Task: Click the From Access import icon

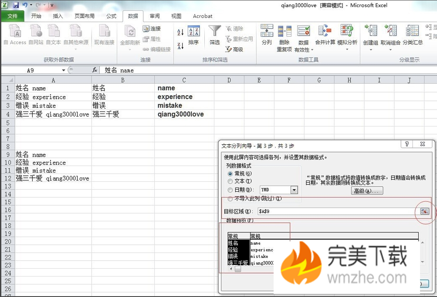Action: [x=14, y=34]
